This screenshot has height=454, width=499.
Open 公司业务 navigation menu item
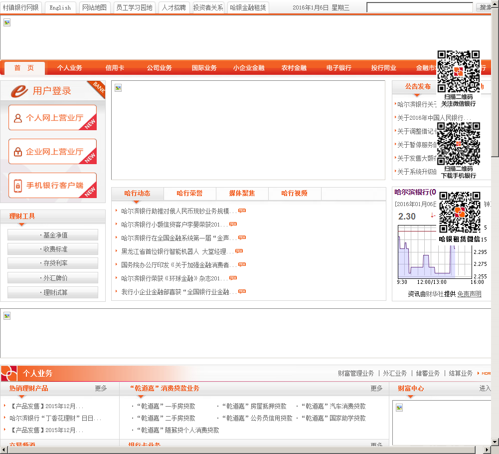[x=160, y=68]
